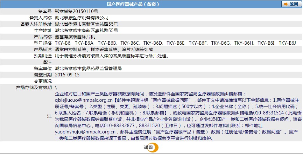
Task: Click the phone number 010-88331514
Action: [268, 113]
